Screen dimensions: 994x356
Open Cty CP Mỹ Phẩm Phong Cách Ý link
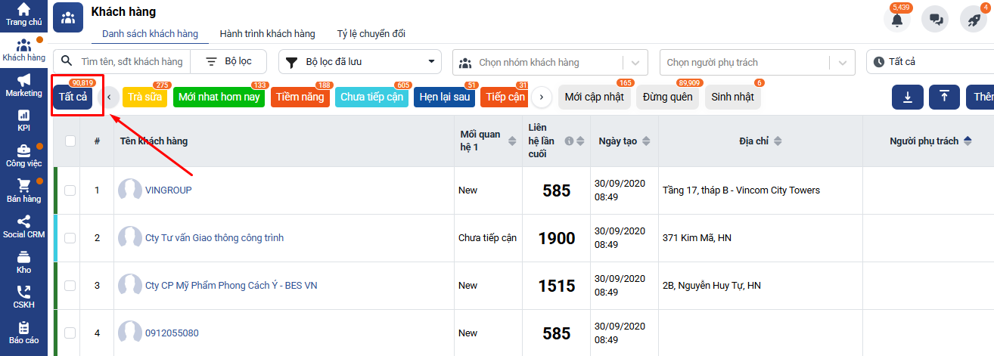coord(231,286)
